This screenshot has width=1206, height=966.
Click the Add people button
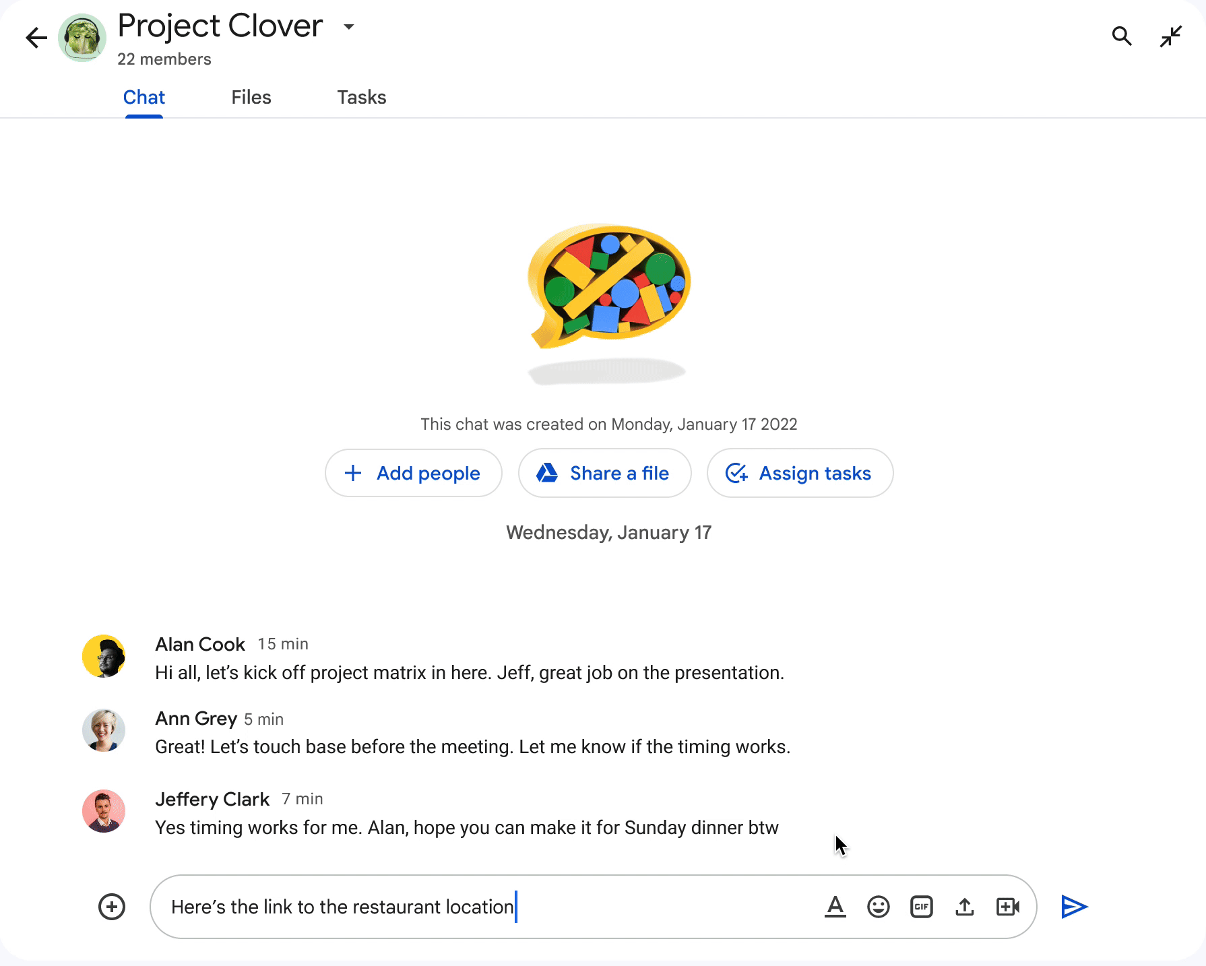[x=413, y=473]
